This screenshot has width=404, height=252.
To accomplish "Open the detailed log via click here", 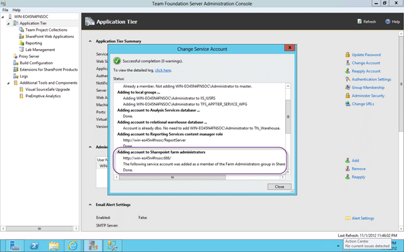I will point(163,70).
